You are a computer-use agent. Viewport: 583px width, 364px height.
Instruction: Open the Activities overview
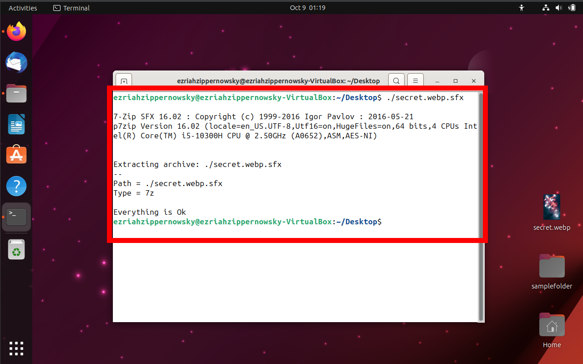22,7
